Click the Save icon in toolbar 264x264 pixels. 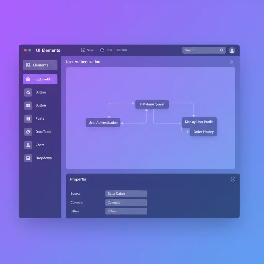(82, 50)
